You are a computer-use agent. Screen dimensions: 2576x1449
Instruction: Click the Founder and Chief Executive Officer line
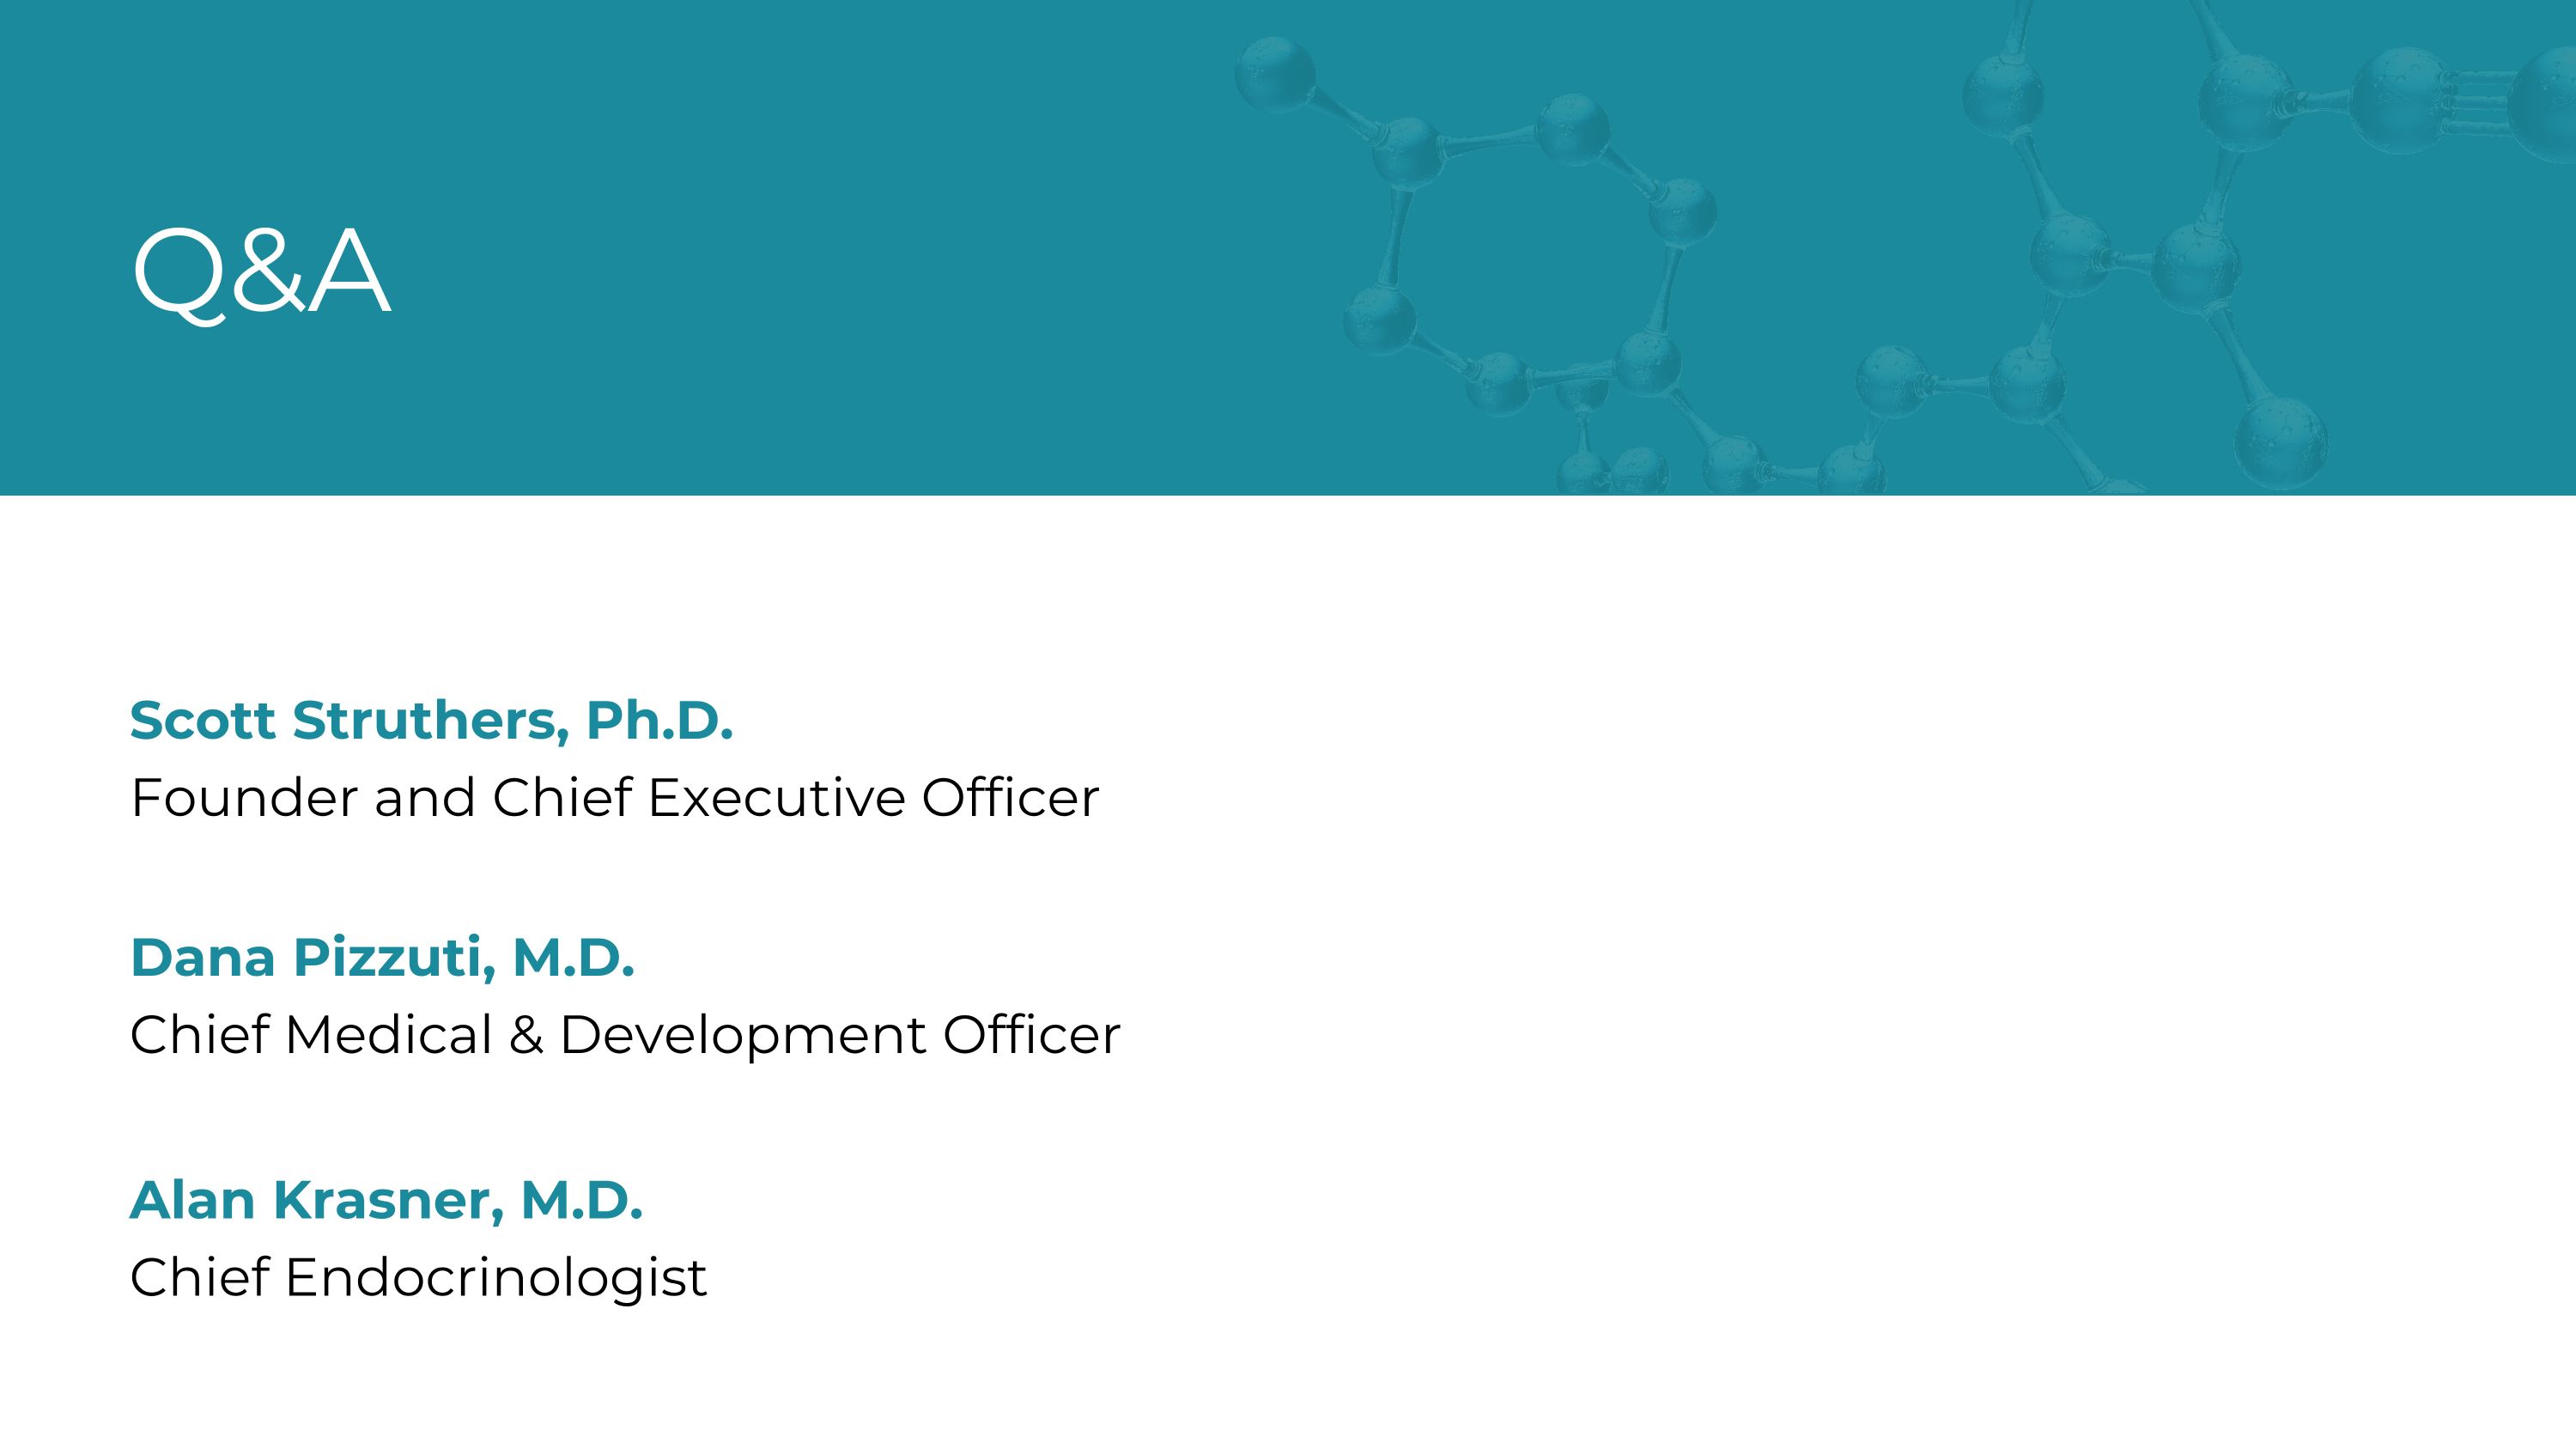click(614, 798)
